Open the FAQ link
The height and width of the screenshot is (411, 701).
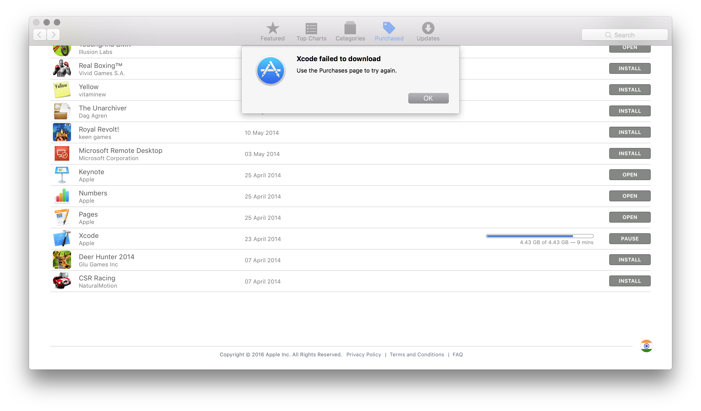pyautogui.click(x=457, y=355)
